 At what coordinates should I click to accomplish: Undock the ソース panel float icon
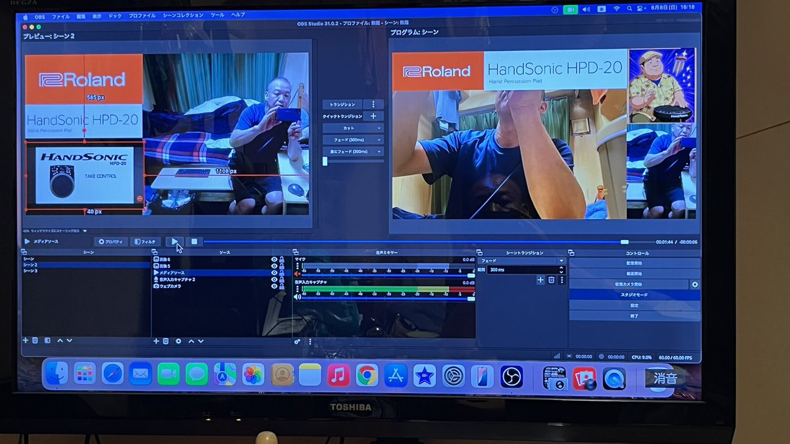pos(155,252)
